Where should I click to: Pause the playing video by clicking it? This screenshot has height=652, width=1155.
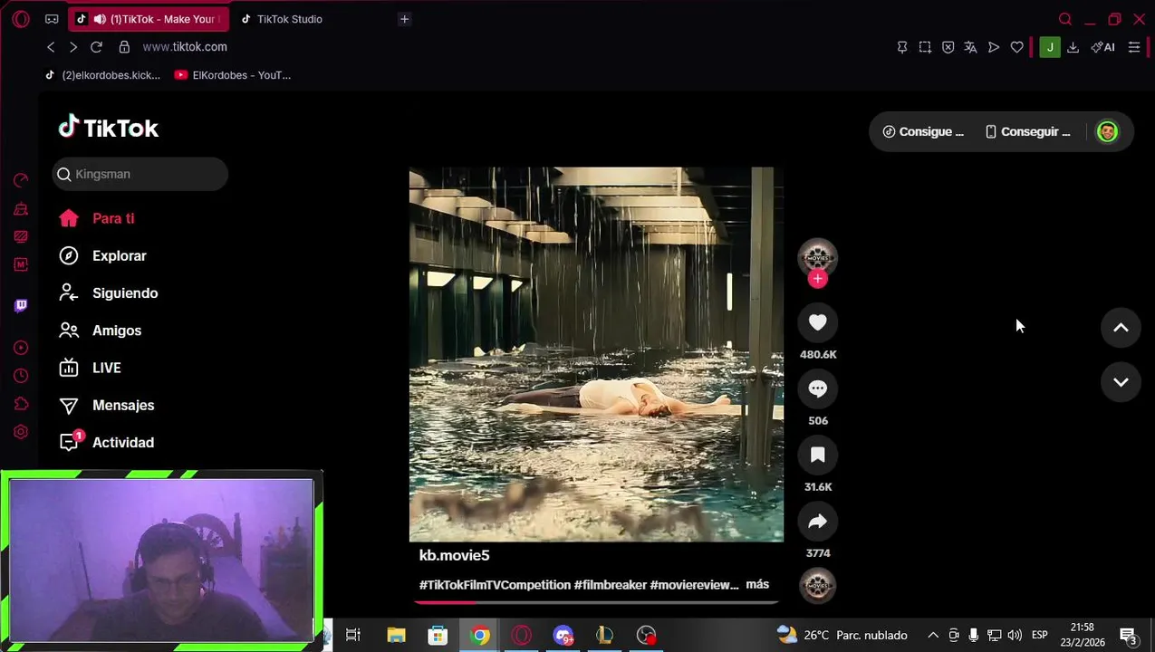[x=596, y=354]
